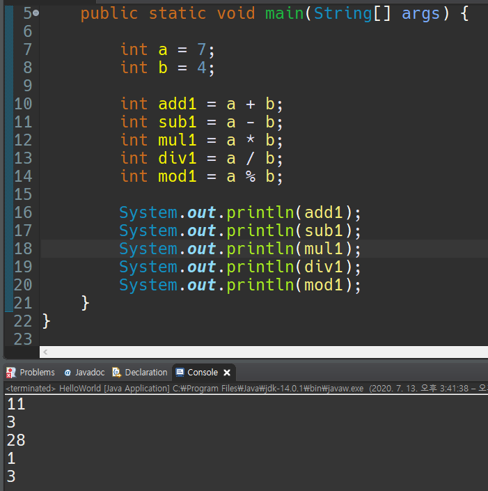Click line number 22 in gutter
This screenshot has width=488, height=491.
pyautogui.click(x=23, y=321)
